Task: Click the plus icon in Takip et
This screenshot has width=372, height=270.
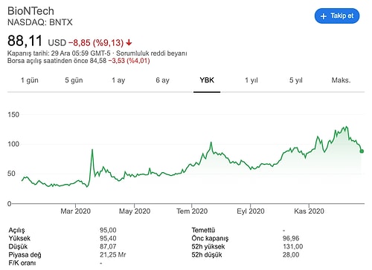Action: (x=324, y=16)
